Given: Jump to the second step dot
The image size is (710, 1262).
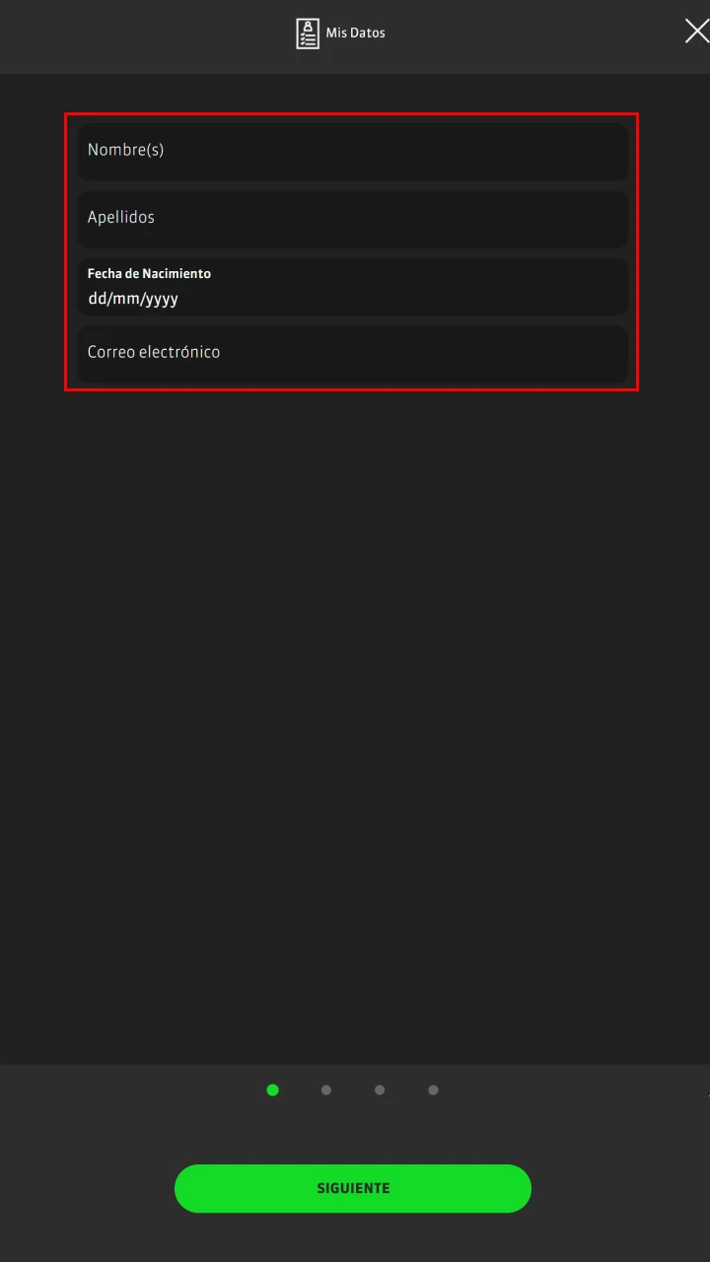Looking at the screenshot, I should tap(326, 1089).
